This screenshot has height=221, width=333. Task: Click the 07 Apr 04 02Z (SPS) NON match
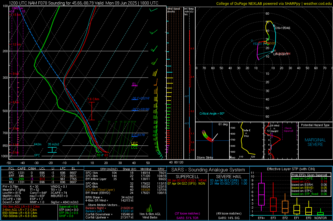186,183
